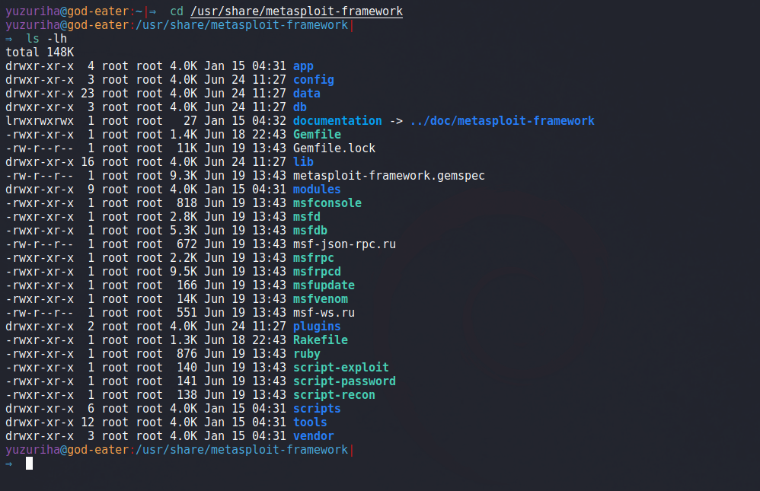The height and width of the screenshot is (491, 760).
Task: Click the '14K' size of msfvenom
Action: [x=187, y=299]
